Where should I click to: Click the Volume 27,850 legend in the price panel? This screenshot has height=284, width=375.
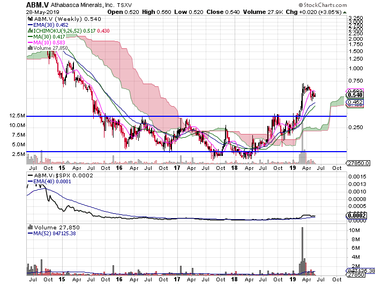(50, 48)
